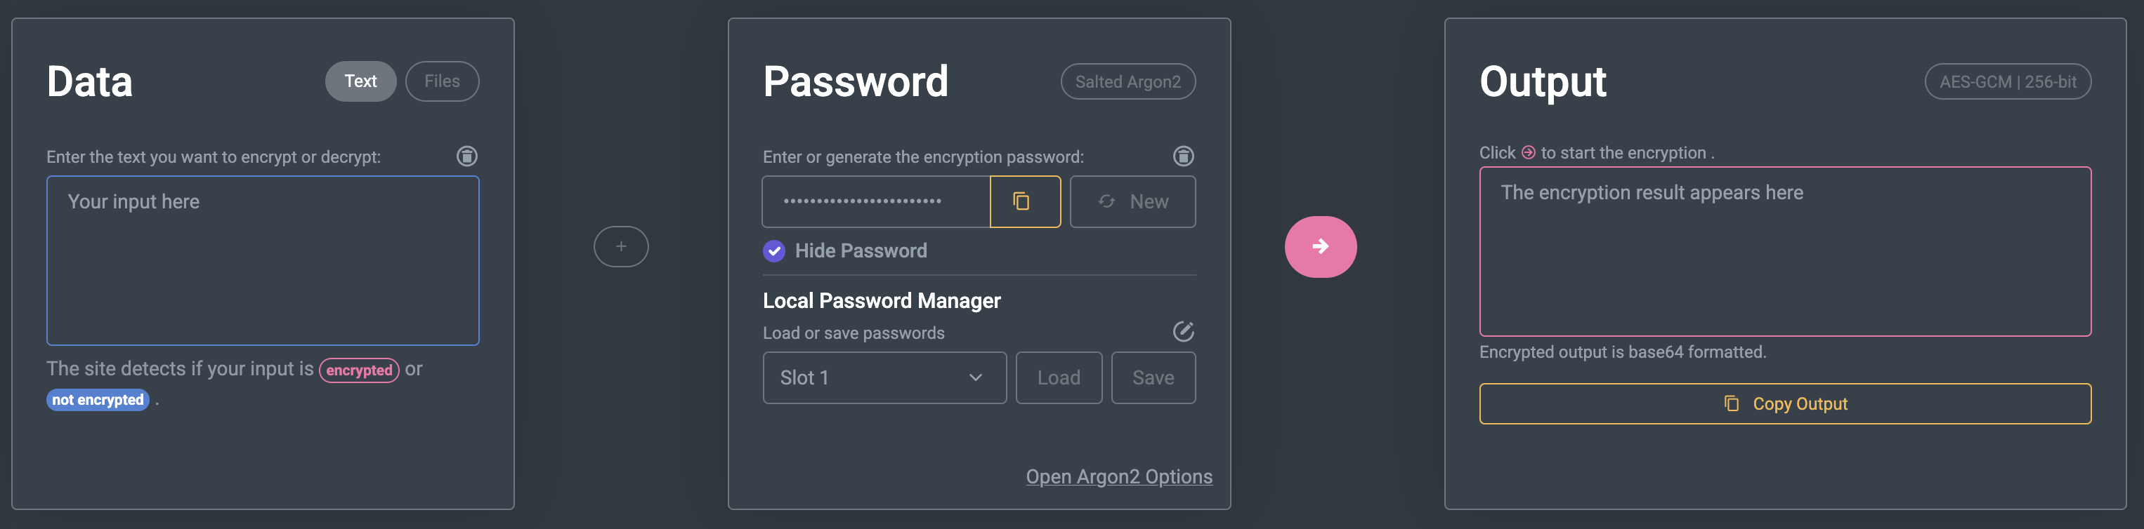Click the copy icon next to the password field
This screenshot has height=529, width=2144.
1024,201
